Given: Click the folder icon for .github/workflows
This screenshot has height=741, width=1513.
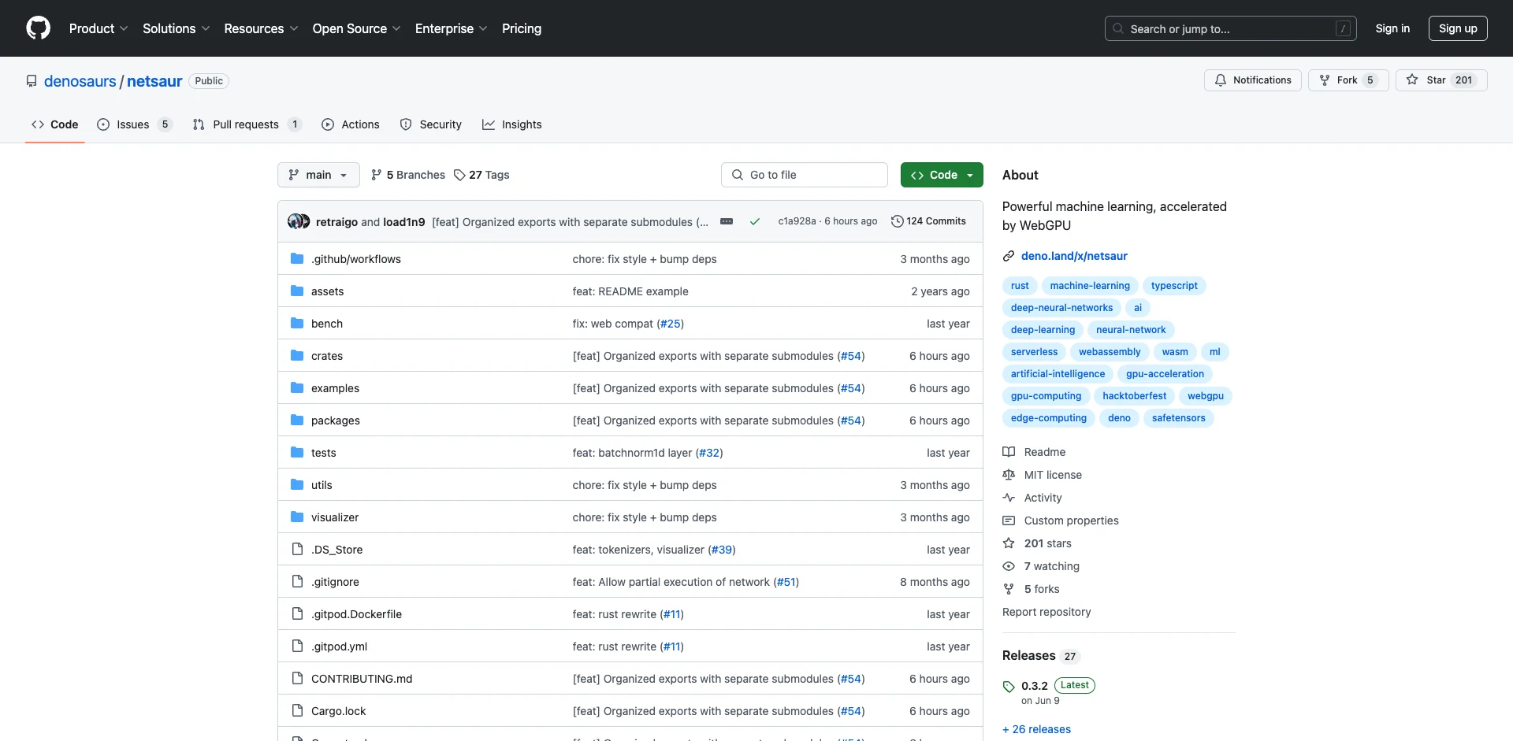Looking at the screenshot, I should coord(297,259).
